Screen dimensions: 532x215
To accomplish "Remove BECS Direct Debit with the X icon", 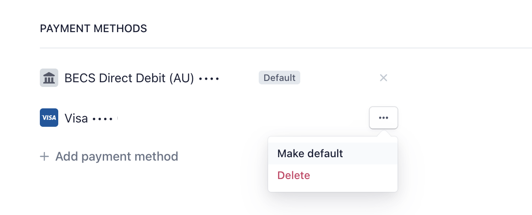I will 383,78.
